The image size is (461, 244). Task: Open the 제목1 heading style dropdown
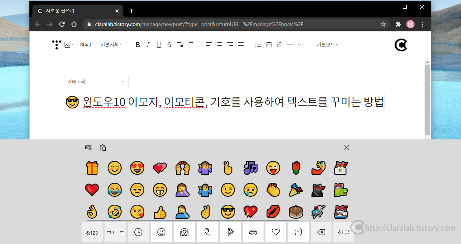pos(87,45)
